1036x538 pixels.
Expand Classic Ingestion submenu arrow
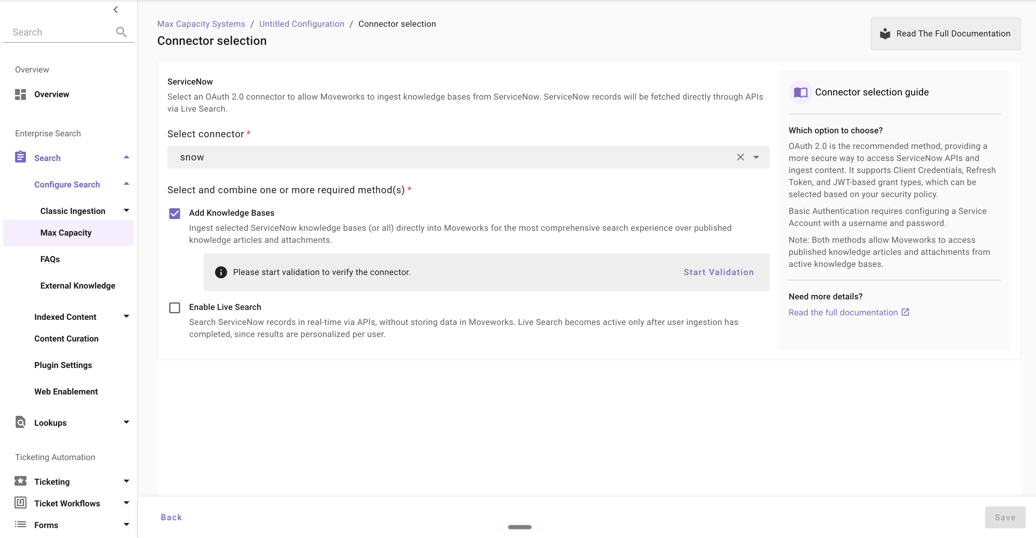click(126, 210)
